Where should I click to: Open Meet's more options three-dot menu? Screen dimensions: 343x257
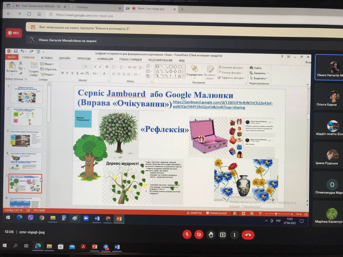point(234,235)
